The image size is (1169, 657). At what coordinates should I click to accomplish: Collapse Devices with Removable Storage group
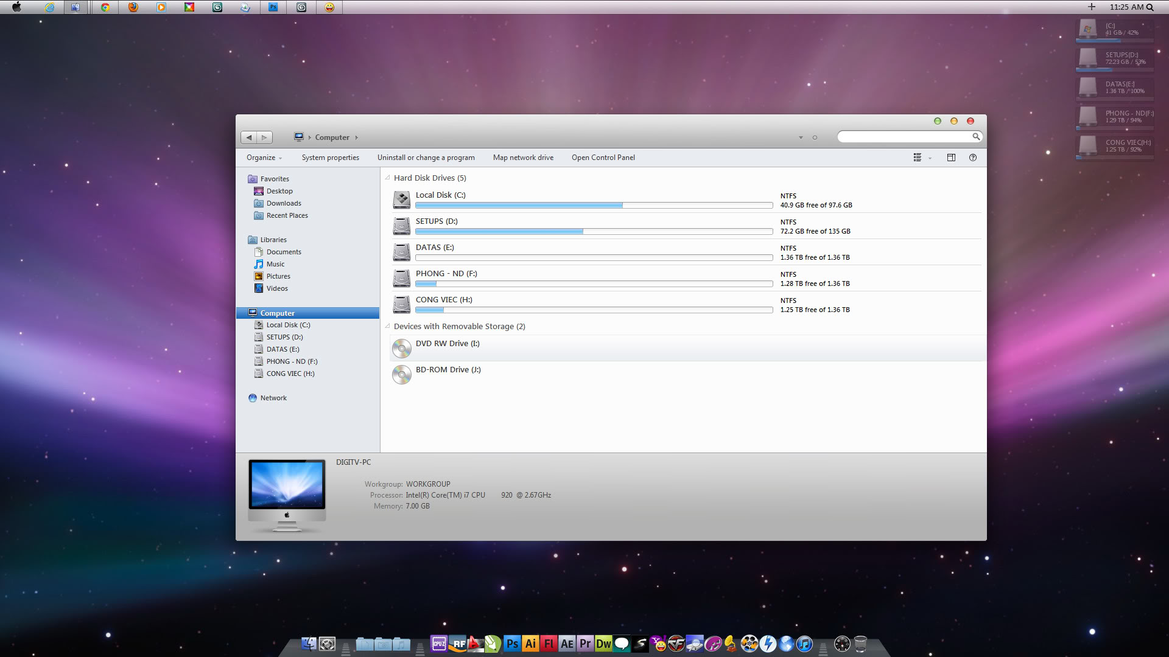point(387,326)
